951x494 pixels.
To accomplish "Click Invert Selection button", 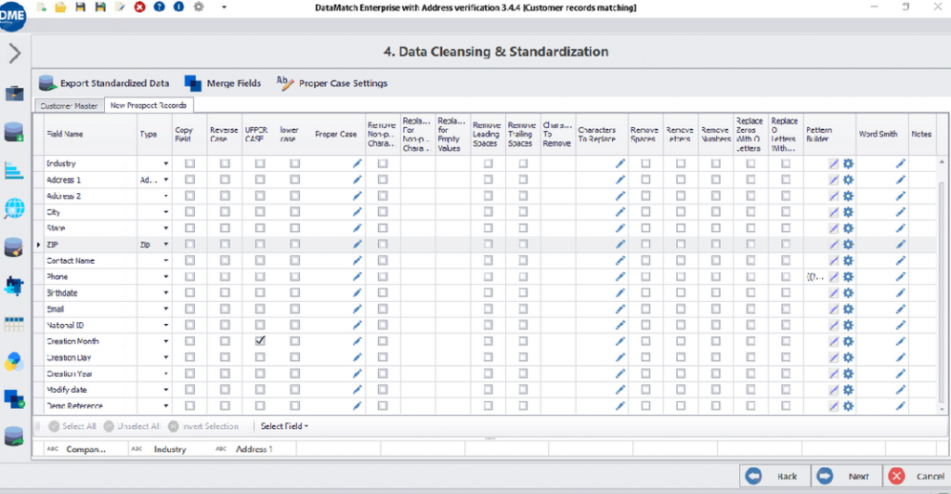I will (x=203, y=426).
